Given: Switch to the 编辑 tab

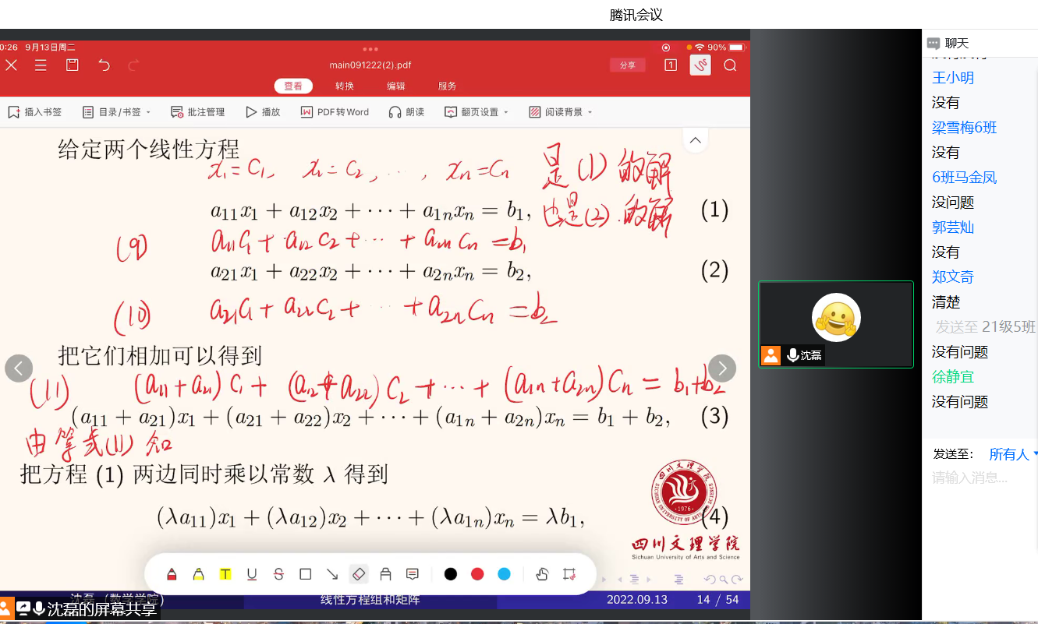Looking at the screenshot, I should (396, 86).
